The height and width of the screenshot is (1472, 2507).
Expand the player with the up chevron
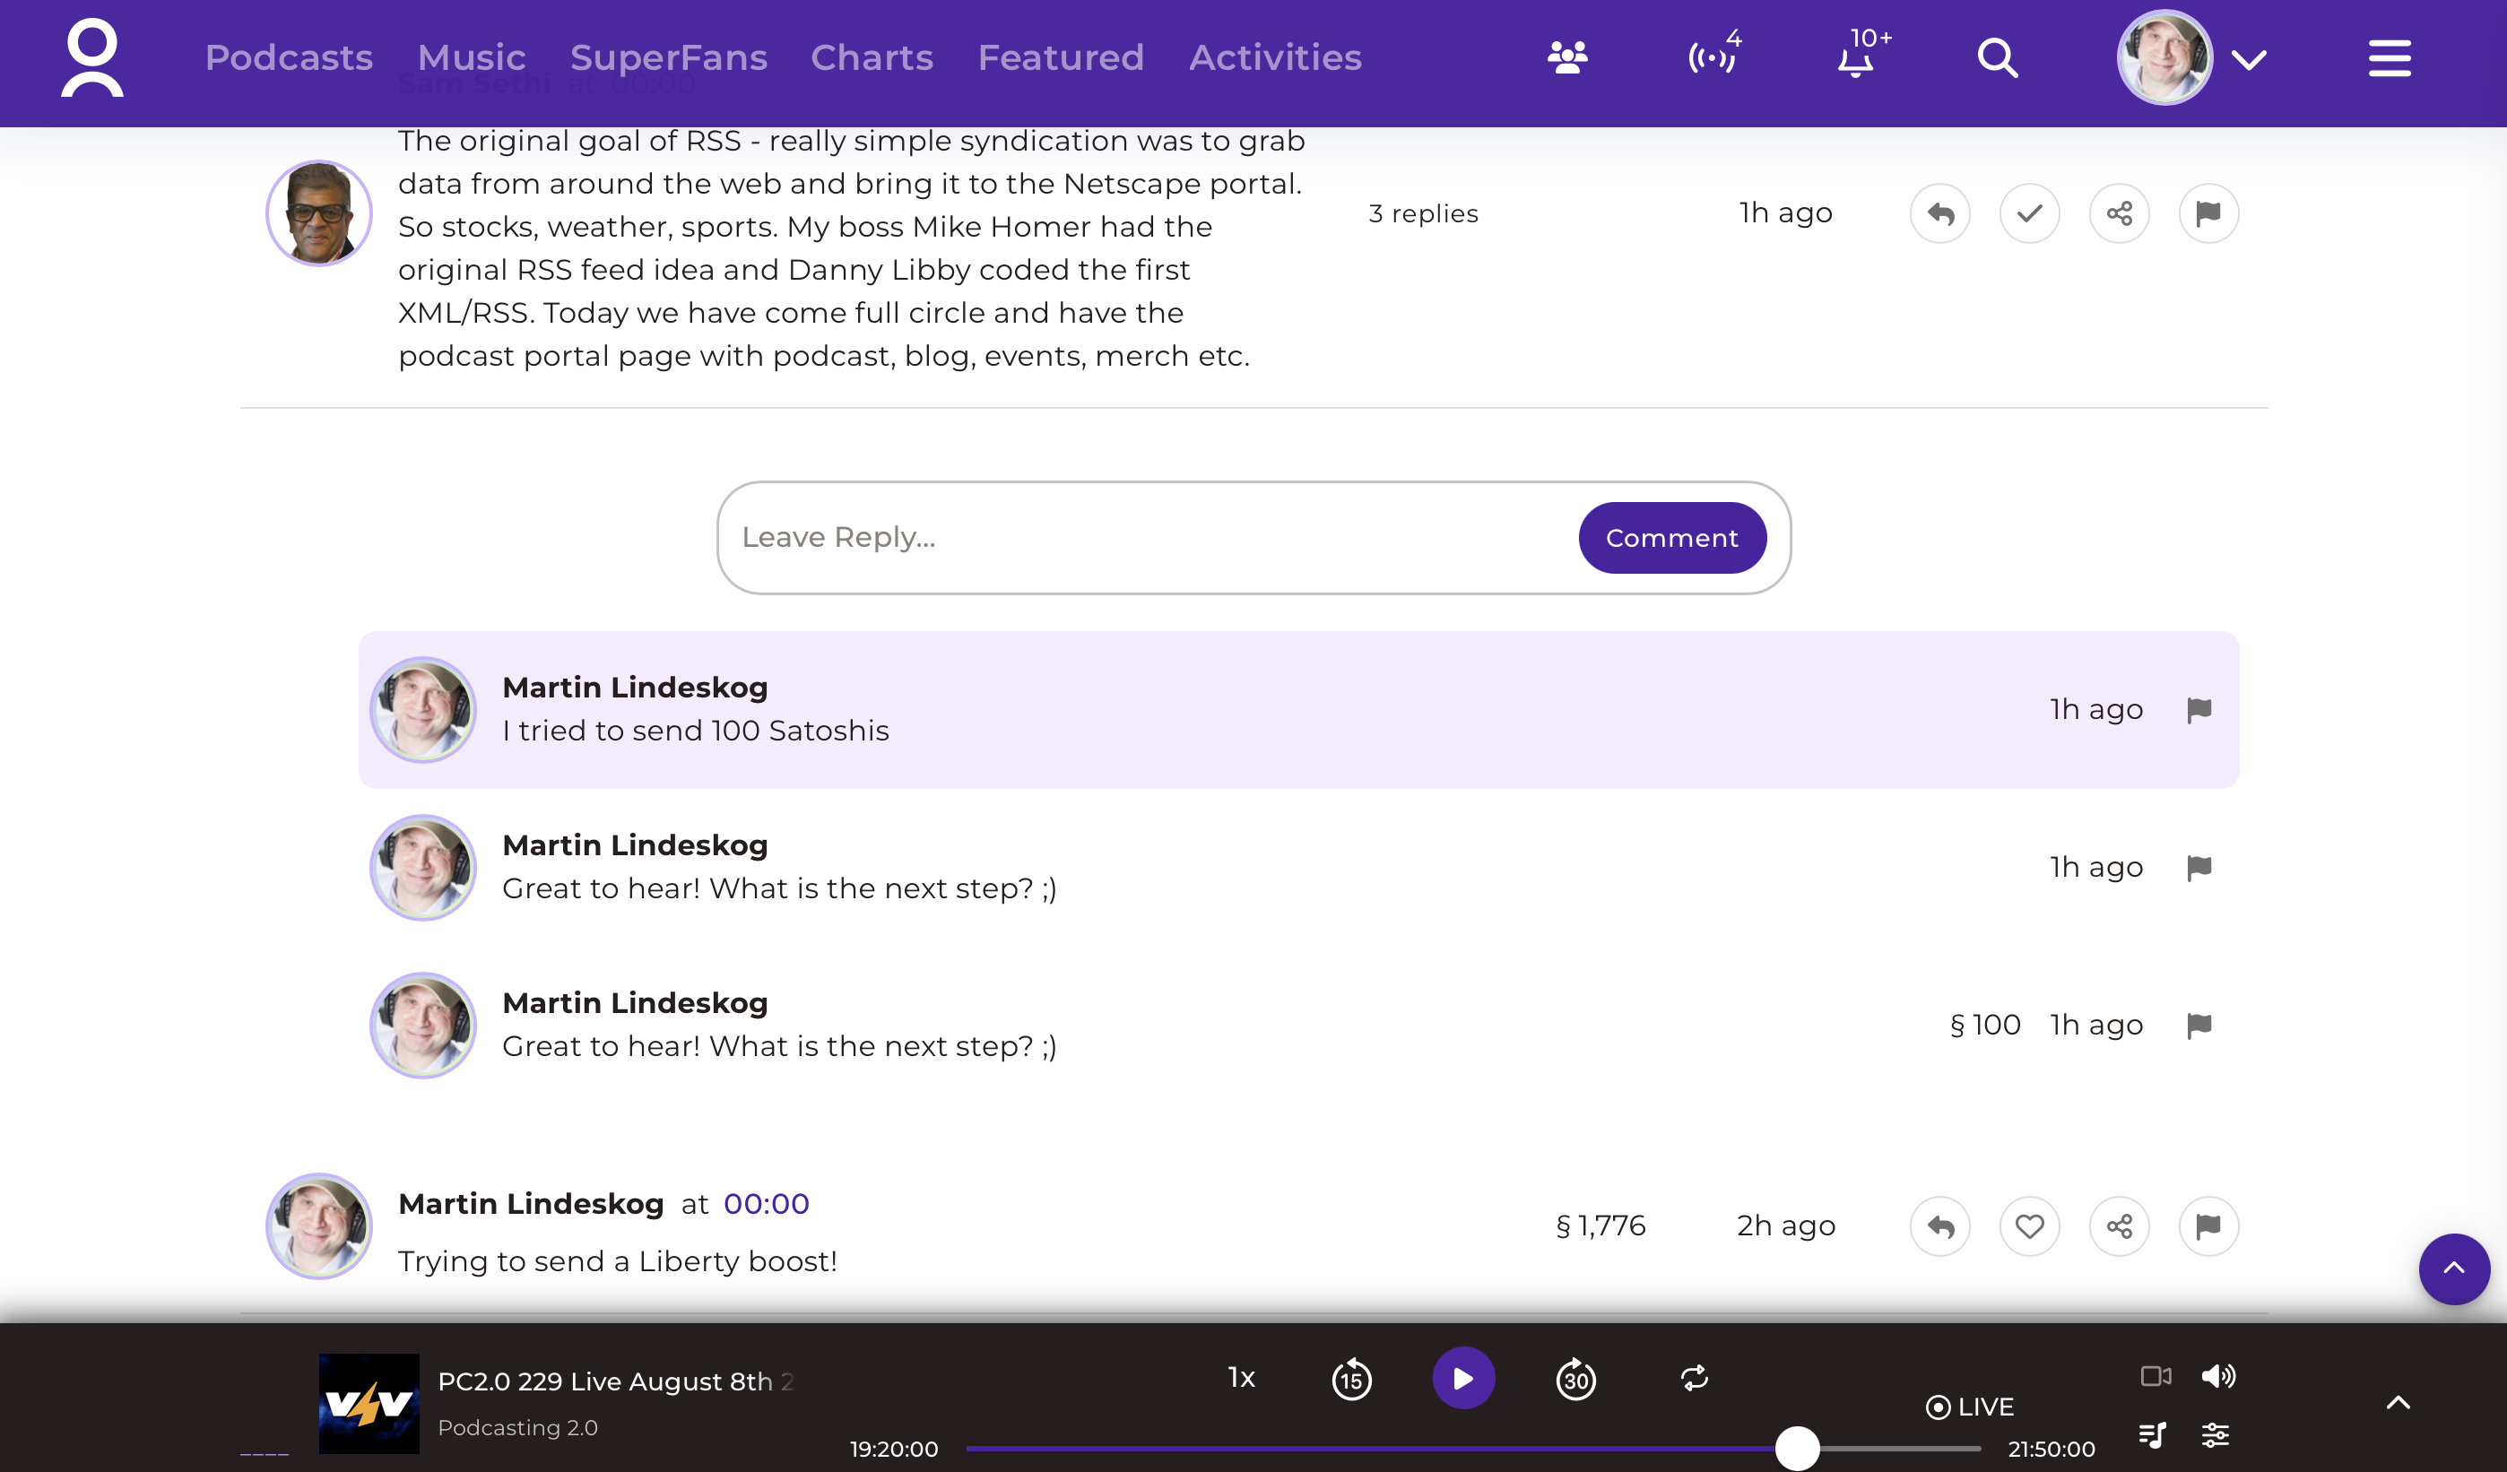[2399, 1403]
